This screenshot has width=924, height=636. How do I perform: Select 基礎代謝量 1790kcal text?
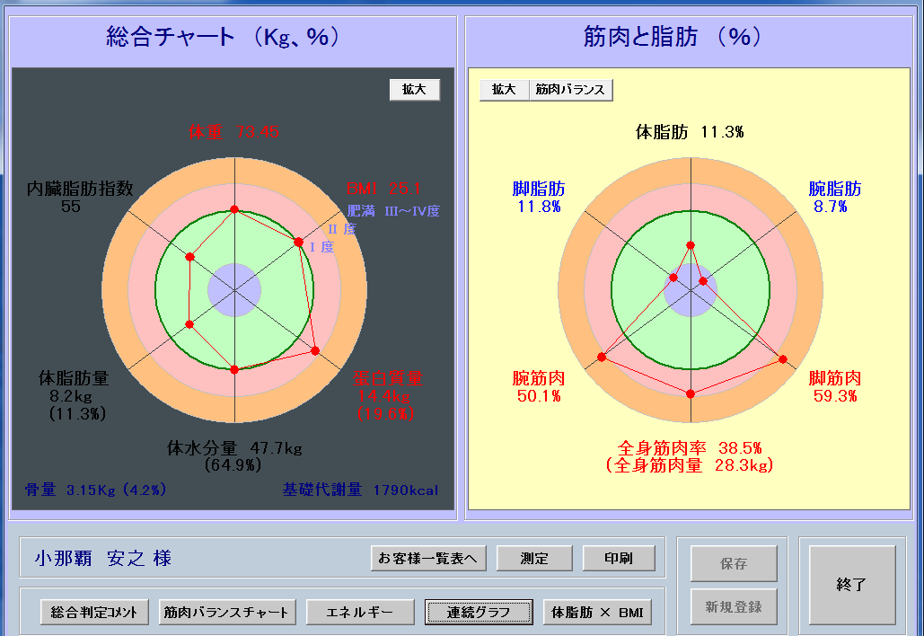click(x=360, y=490)
